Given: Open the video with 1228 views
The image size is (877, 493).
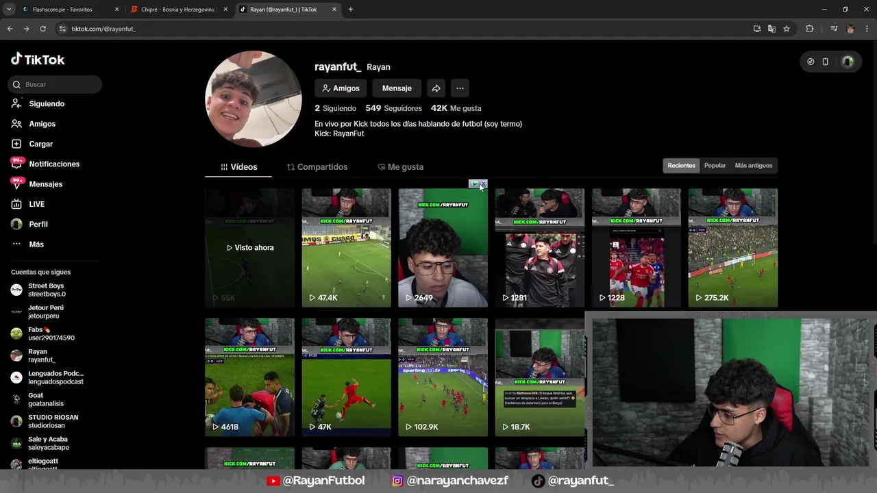Looking at the screenshot, I should (x=637, y=248).
